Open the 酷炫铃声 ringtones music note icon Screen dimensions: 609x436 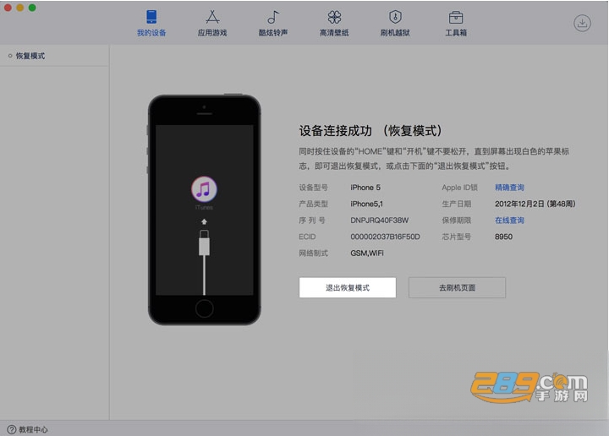coord(273,17)
